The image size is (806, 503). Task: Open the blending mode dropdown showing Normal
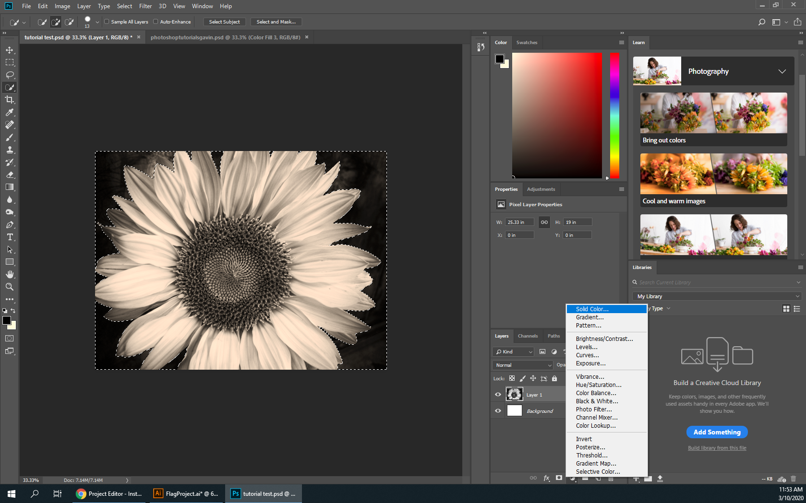[x=522, y=365]
